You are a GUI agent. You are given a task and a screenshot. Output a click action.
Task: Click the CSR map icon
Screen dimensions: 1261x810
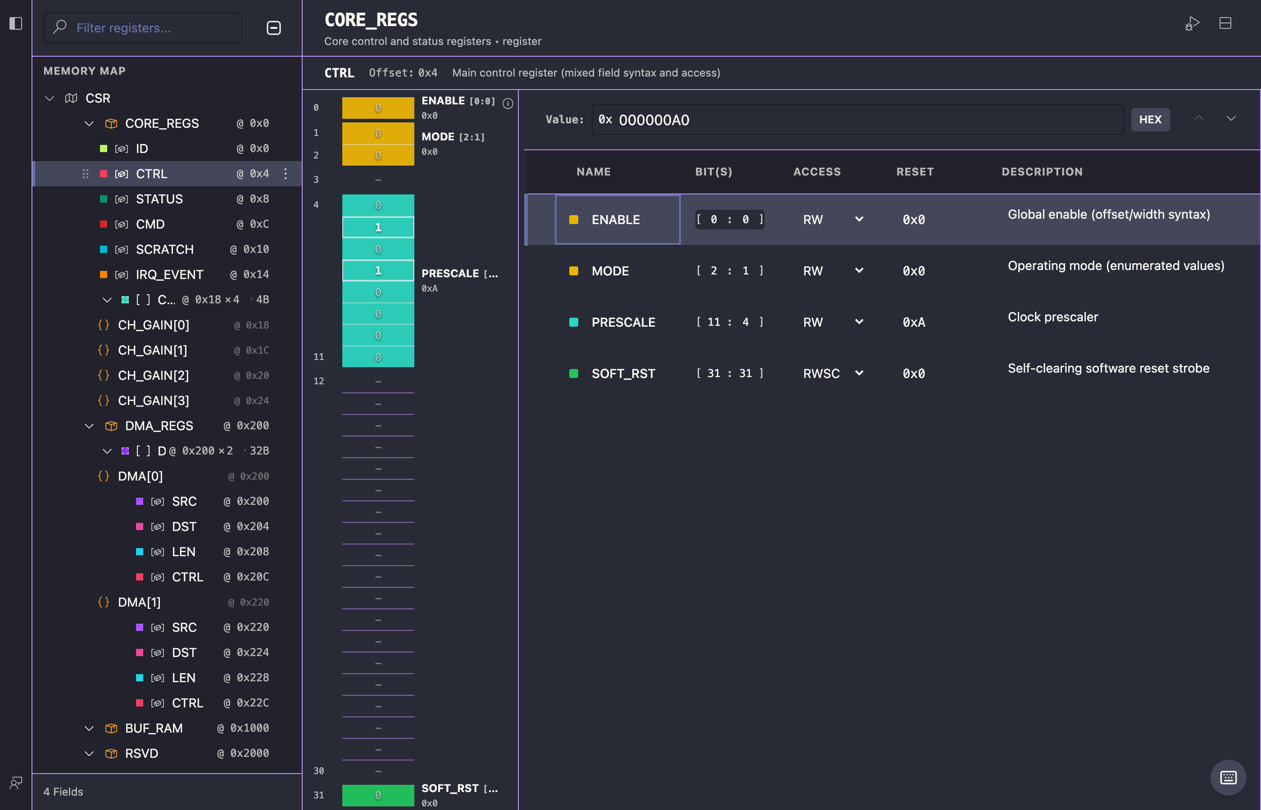pos(71,99)
